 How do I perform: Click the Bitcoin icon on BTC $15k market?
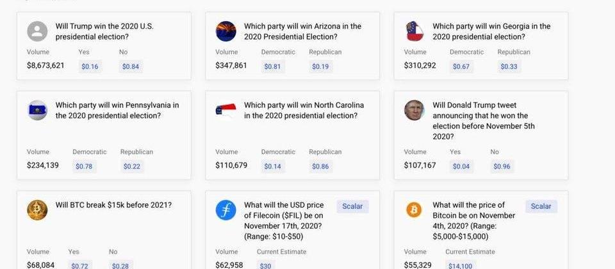37,210
